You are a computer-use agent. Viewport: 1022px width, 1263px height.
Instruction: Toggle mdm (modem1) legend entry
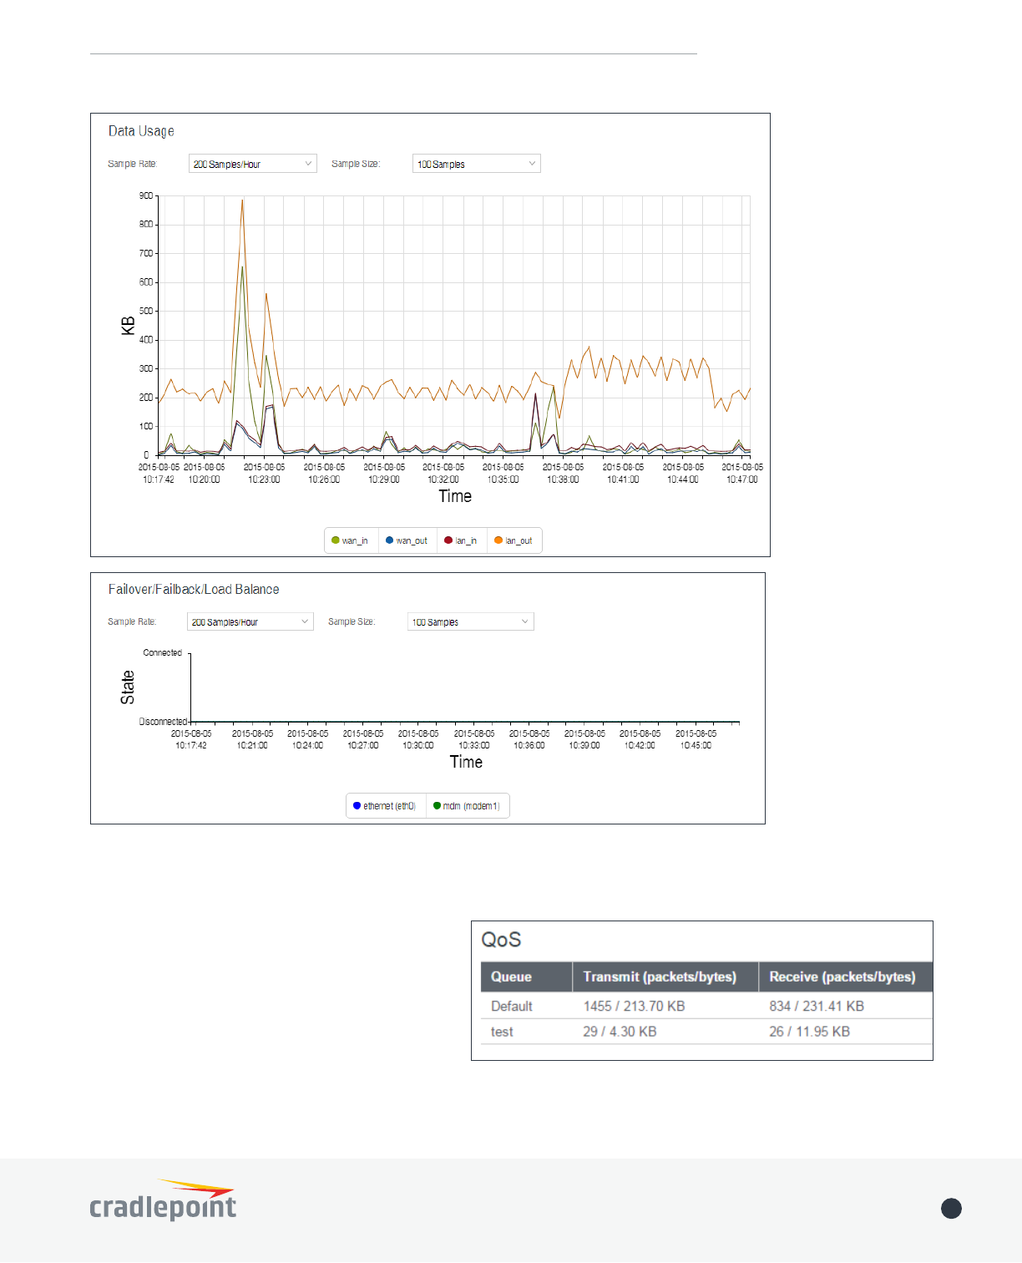467,806
